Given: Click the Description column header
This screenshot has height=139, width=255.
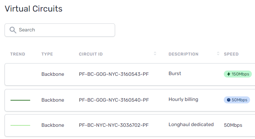Looking at the screenshot, I should coord(183,54).
